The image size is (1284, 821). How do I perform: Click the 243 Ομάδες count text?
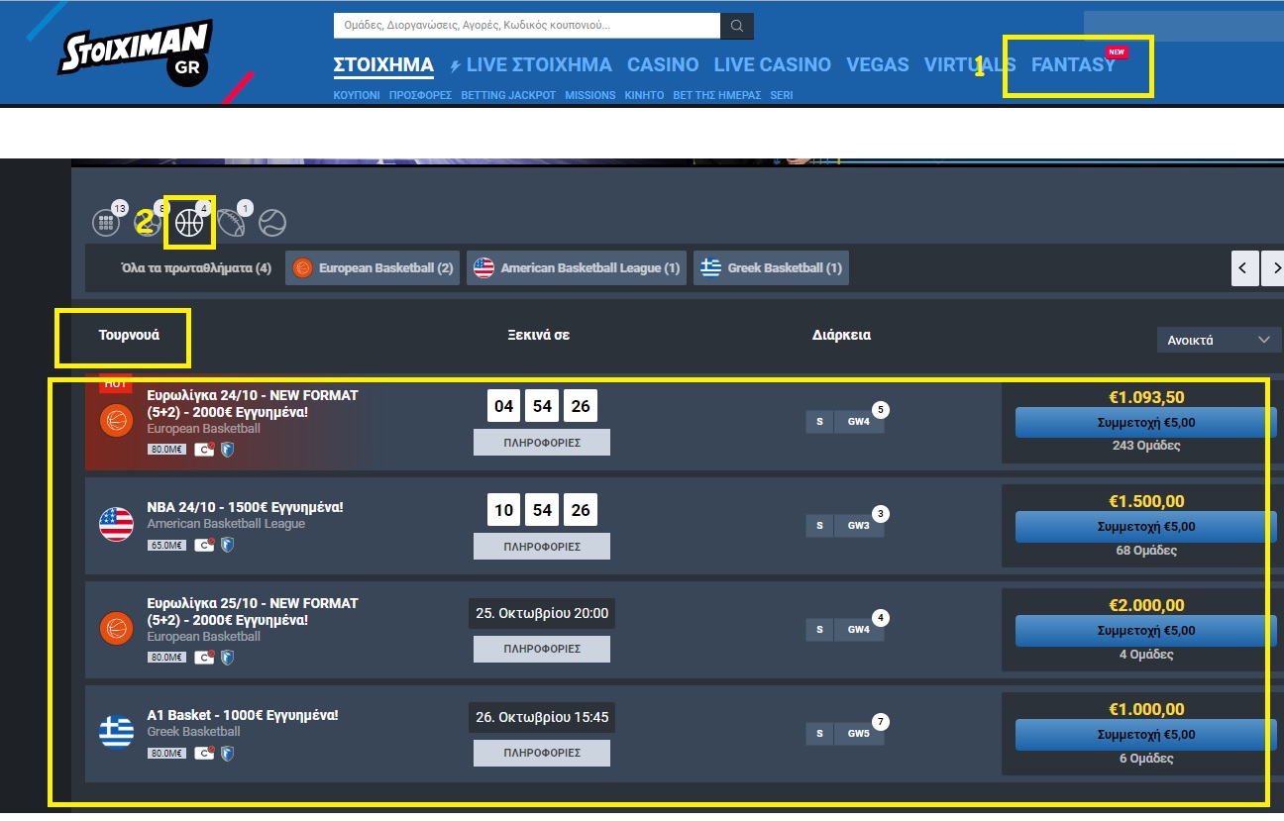[x=1146, y=446]
